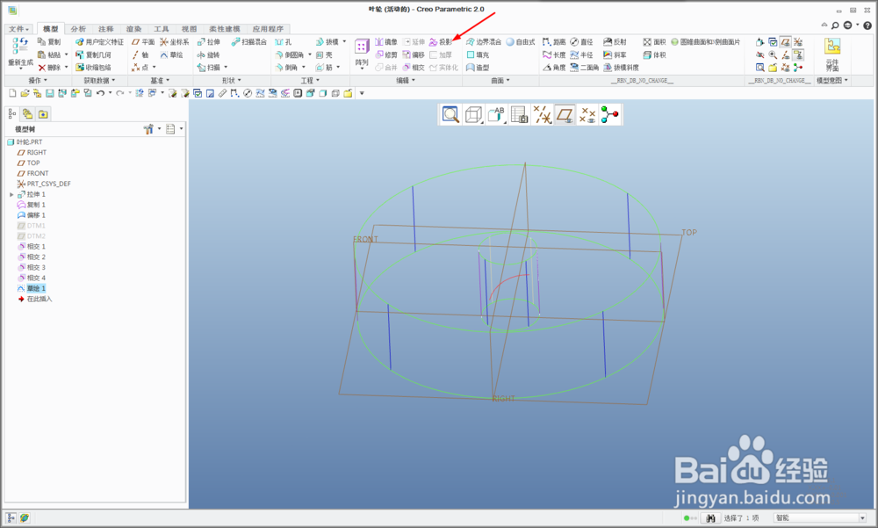
Task: Select 相交 3 in the model tree
Action: pyautogui.click(x=32, y=267)
